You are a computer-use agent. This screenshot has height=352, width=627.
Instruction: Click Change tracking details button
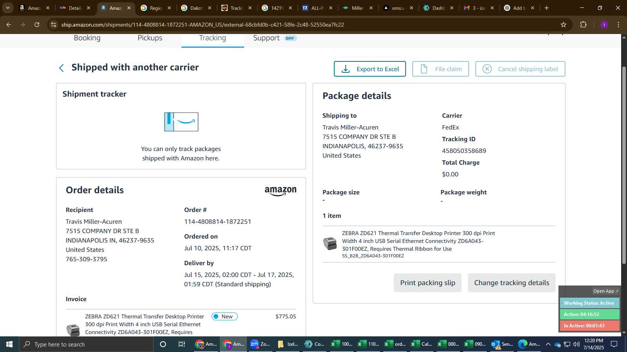[511, 283]
